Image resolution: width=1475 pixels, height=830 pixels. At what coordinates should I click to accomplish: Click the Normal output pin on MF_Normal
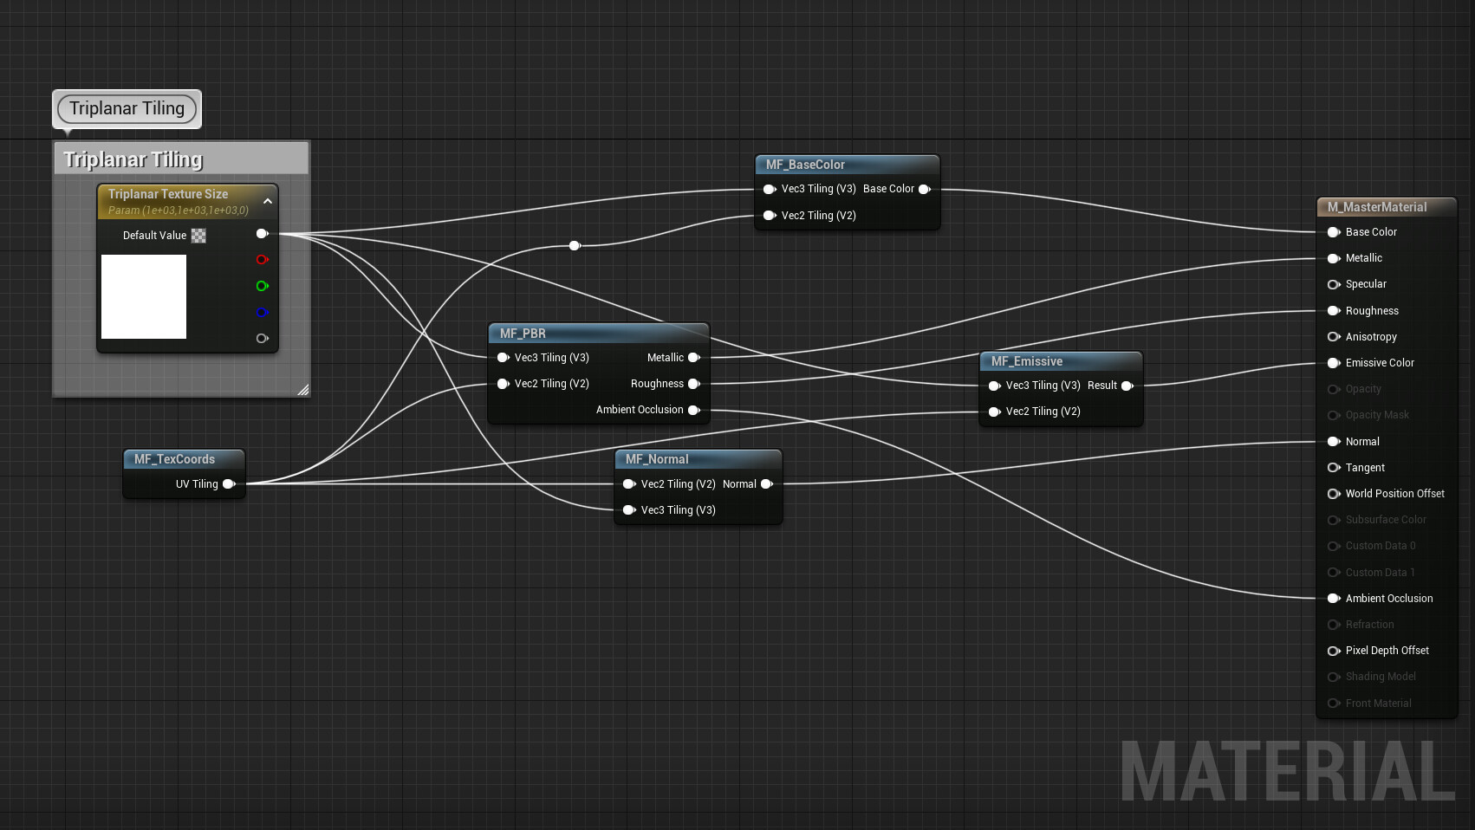click(767, 484)
